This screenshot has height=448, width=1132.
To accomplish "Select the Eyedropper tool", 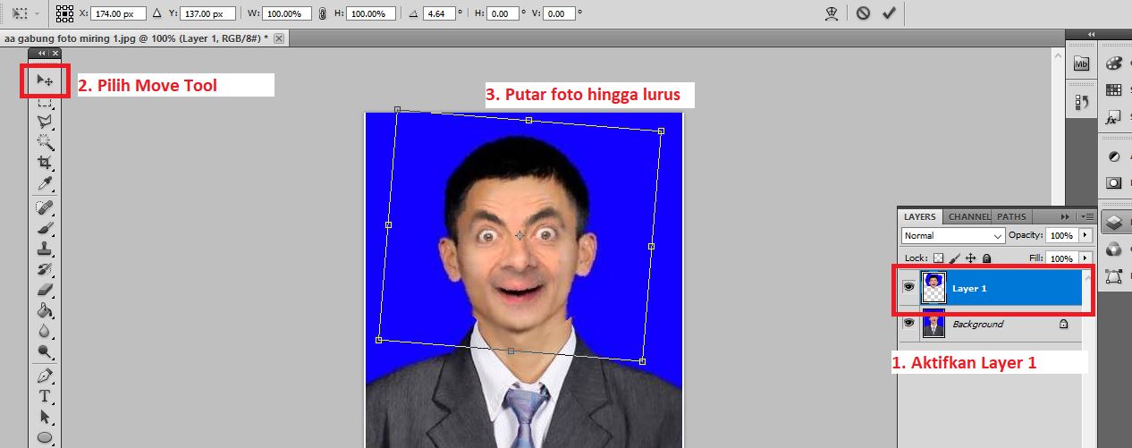I will click(45, 183).
